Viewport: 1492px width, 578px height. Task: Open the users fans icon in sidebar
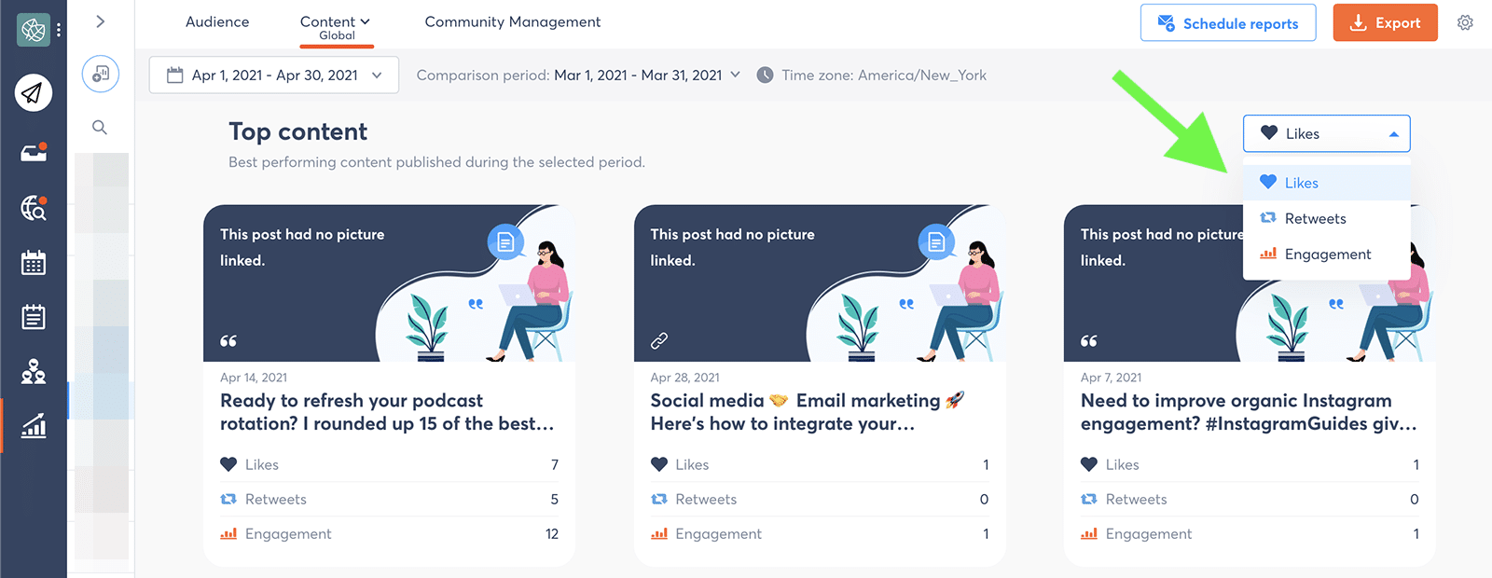pos(34,371)
